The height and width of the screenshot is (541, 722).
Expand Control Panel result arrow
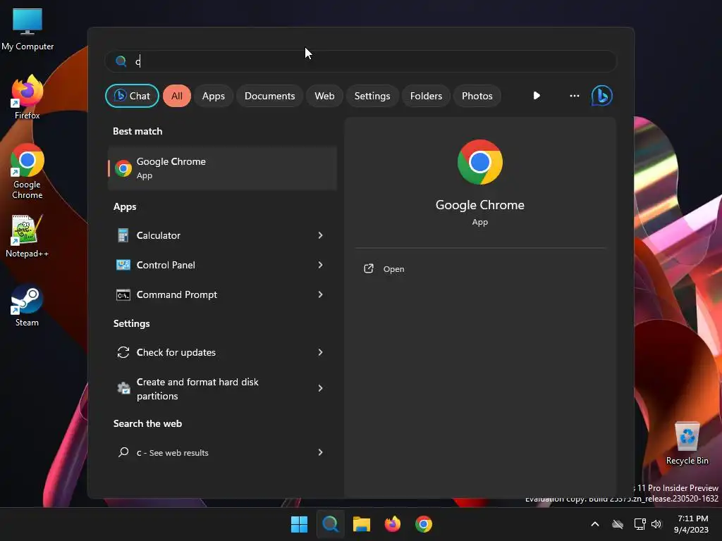321,265
